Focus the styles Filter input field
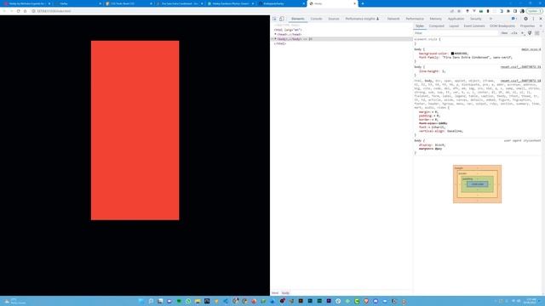The height and width of the screenshot is (306, 545). 456,33
